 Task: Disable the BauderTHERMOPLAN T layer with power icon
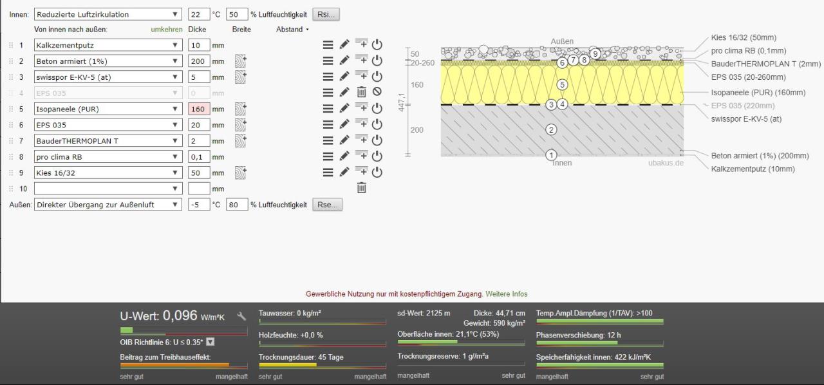click(x=377, y=140)
